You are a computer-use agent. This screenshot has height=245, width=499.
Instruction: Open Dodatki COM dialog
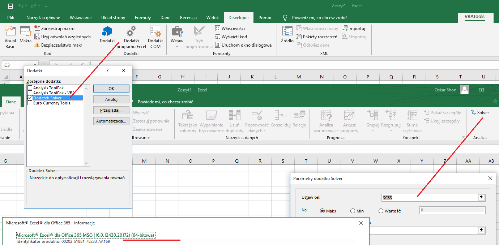[x=155, y=37]
